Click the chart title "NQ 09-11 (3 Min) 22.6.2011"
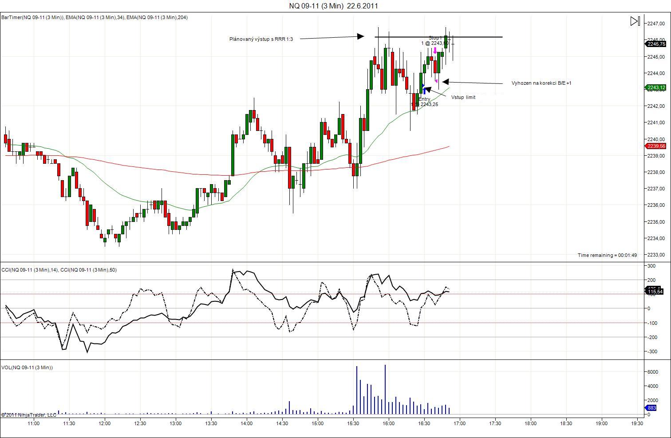The width and height of the screenshot is (671, 438). point(334,6)
